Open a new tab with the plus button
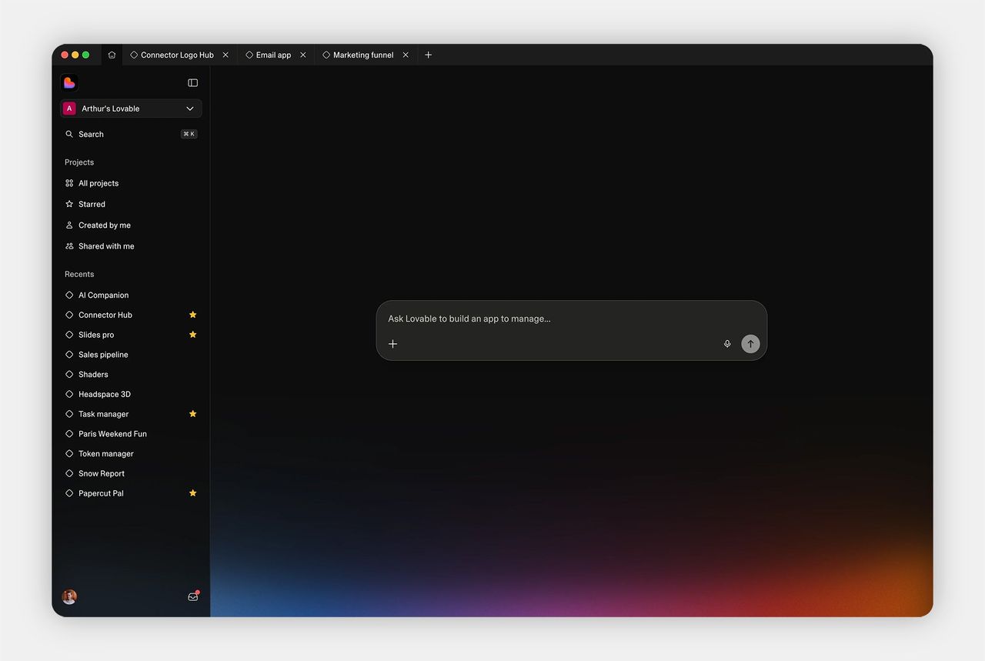 [x=428, y=55]
